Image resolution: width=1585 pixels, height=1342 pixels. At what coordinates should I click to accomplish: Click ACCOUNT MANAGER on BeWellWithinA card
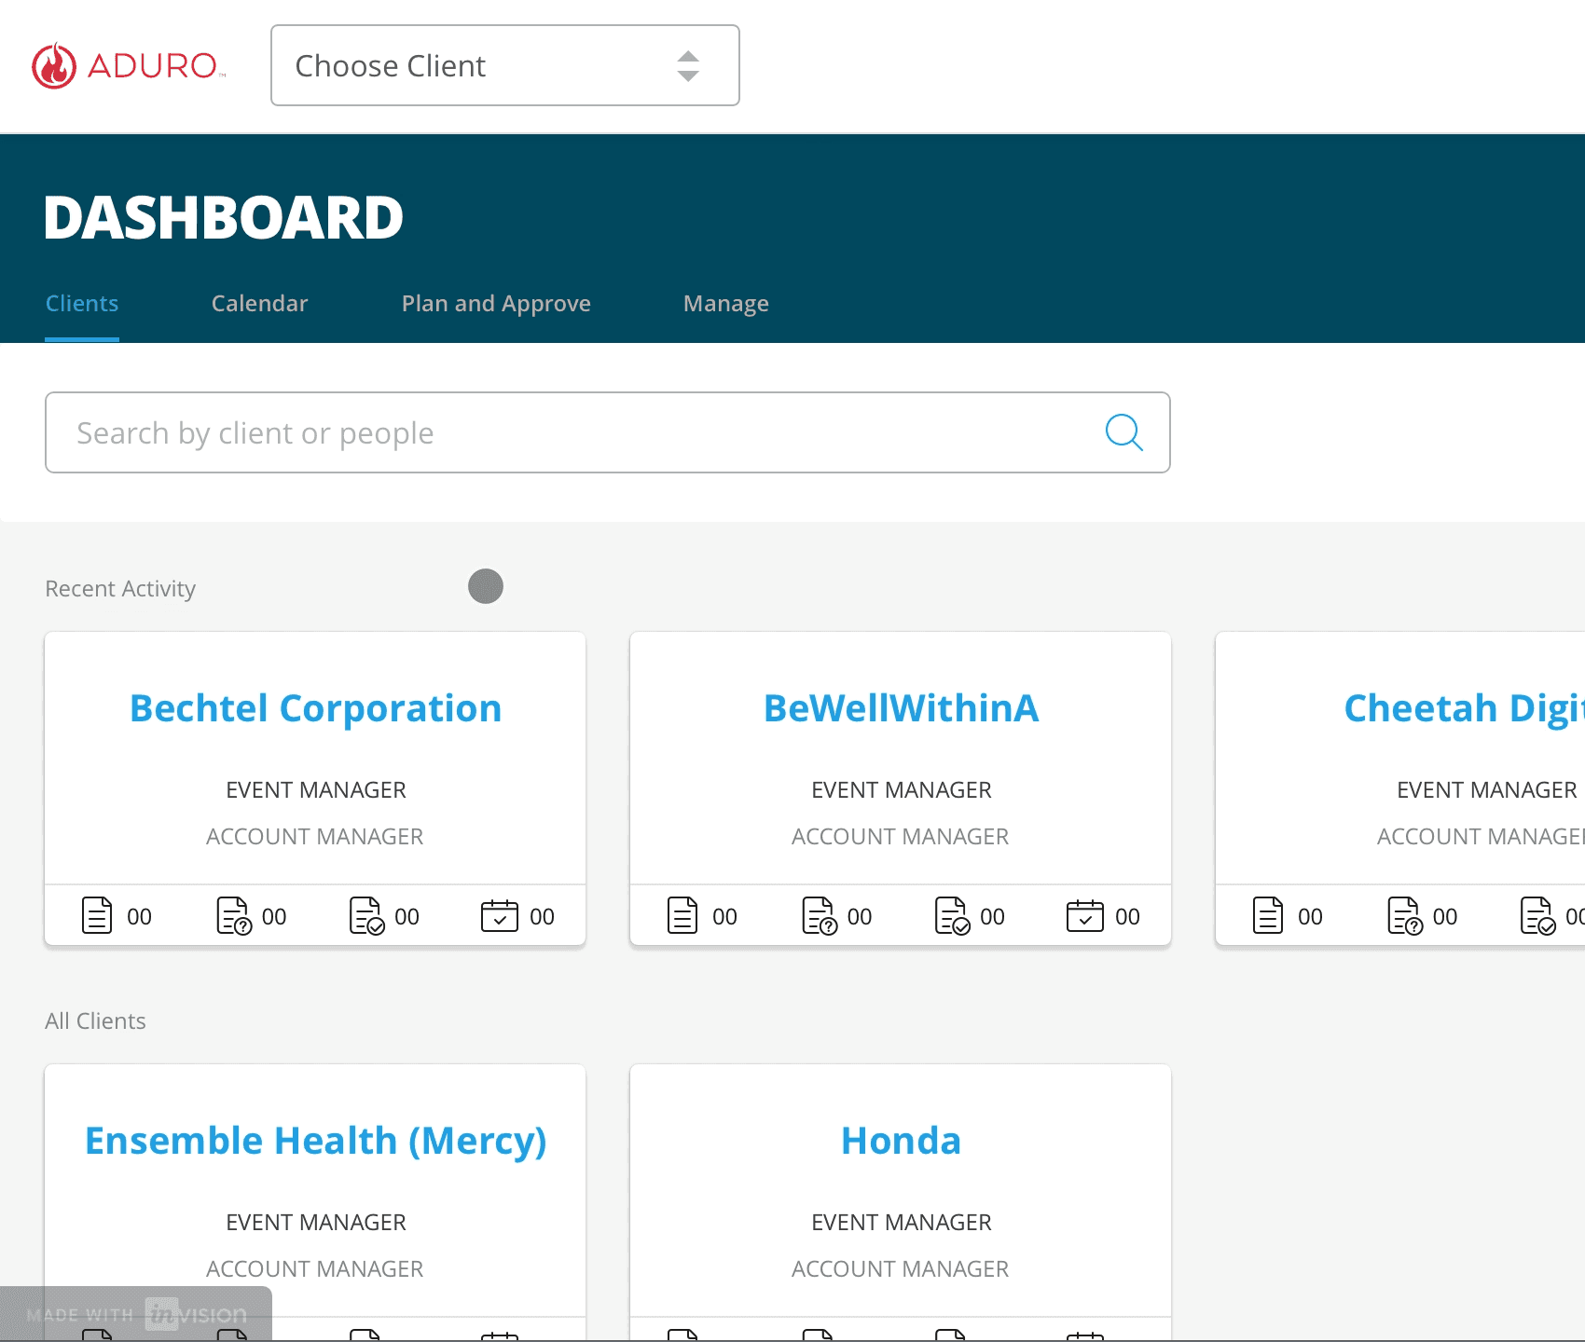(901, 837)
